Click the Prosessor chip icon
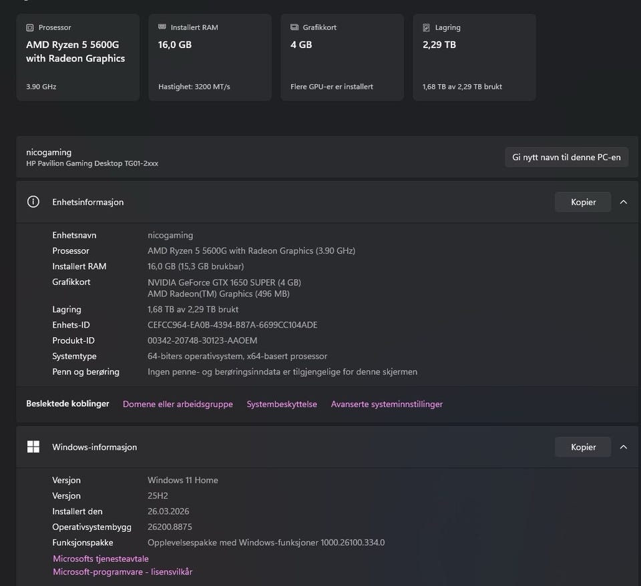Screen dimensions: 641x586 pyautogui.click(x=30, y=28)
